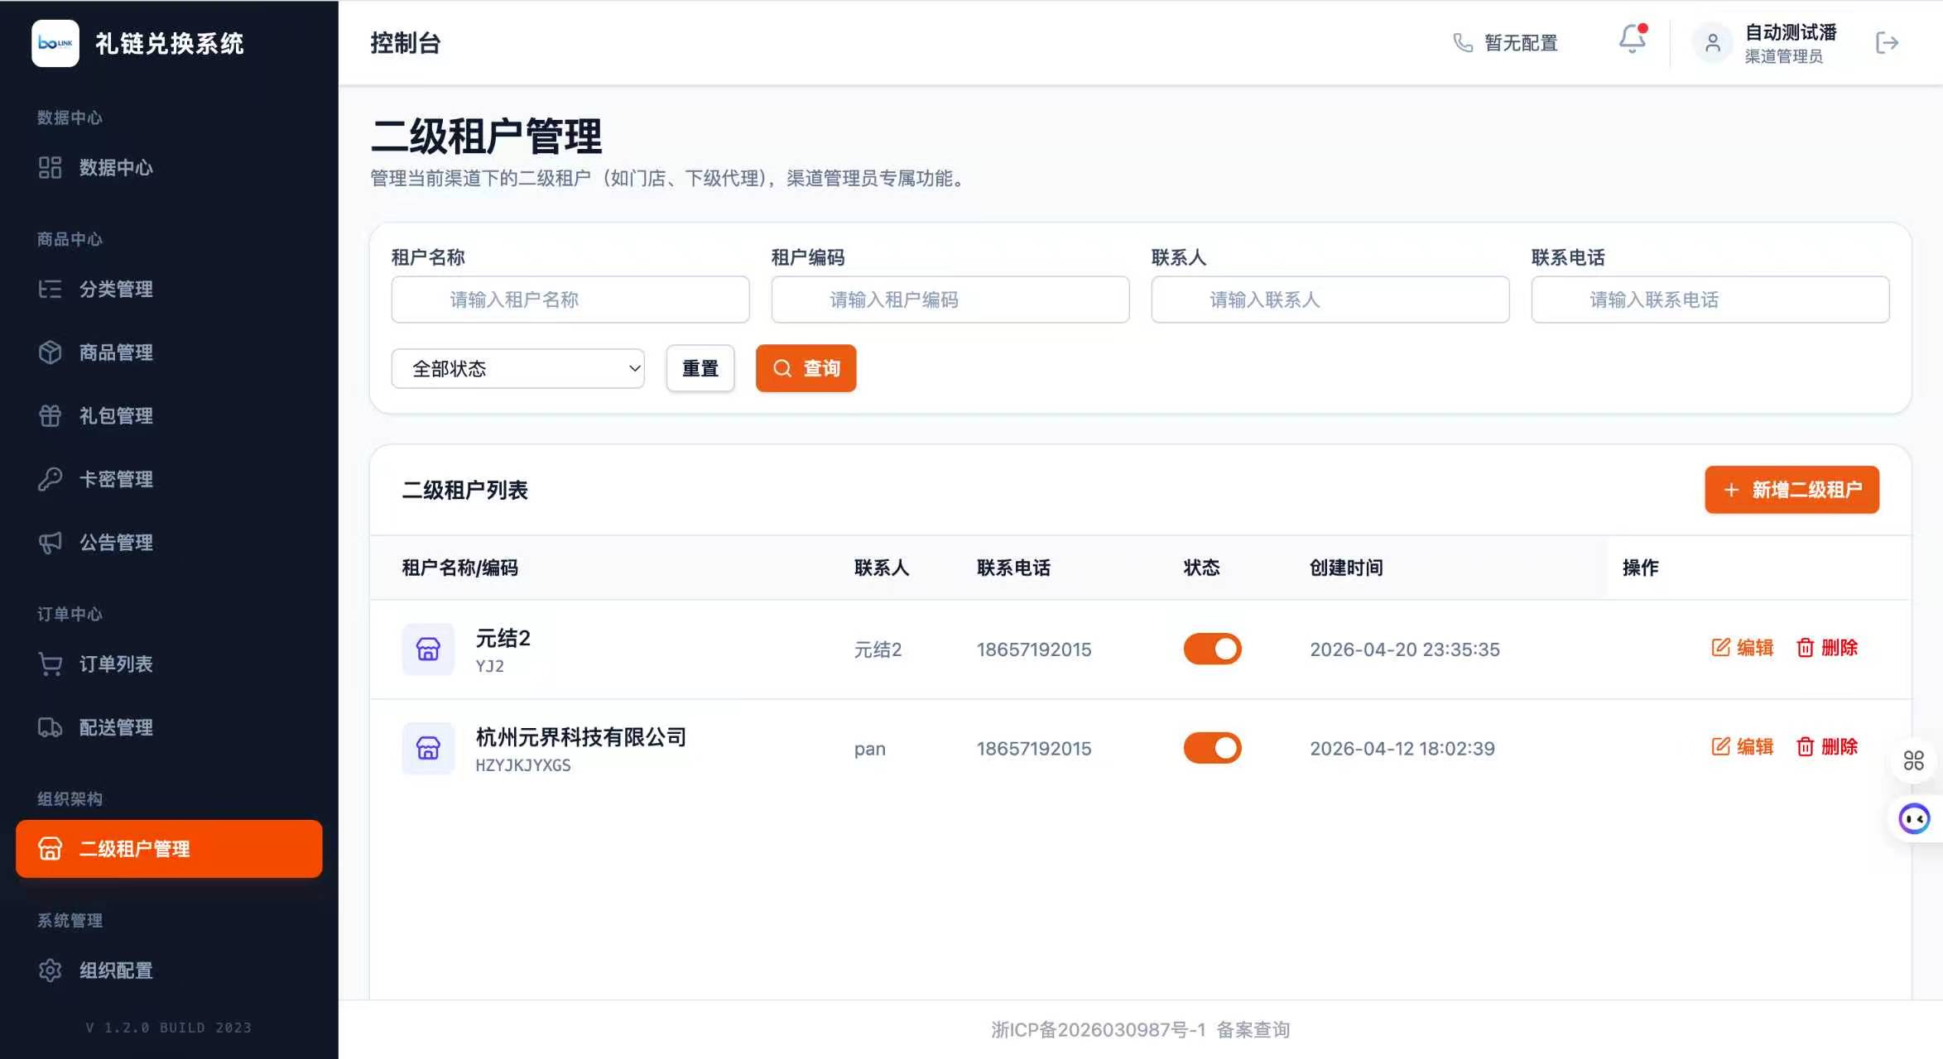1943x1059 pixels.
Task: Select 二级租户管理 menu item
Action: point(169,849)
